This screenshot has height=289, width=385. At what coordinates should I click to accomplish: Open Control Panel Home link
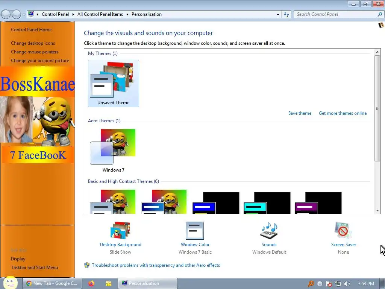31,30
